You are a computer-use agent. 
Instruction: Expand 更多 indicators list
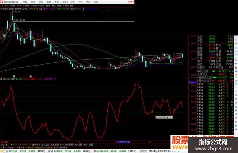point(86,145)
